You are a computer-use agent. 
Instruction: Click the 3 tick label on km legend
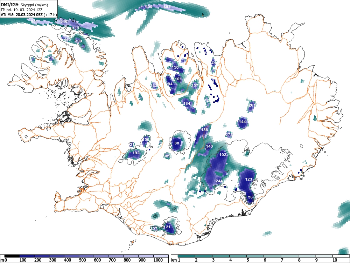coord(213,260)
